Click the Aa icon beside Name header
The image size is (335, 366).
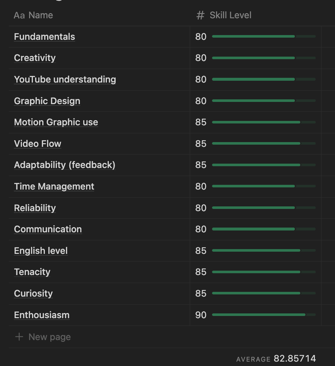tap(19, 15)
